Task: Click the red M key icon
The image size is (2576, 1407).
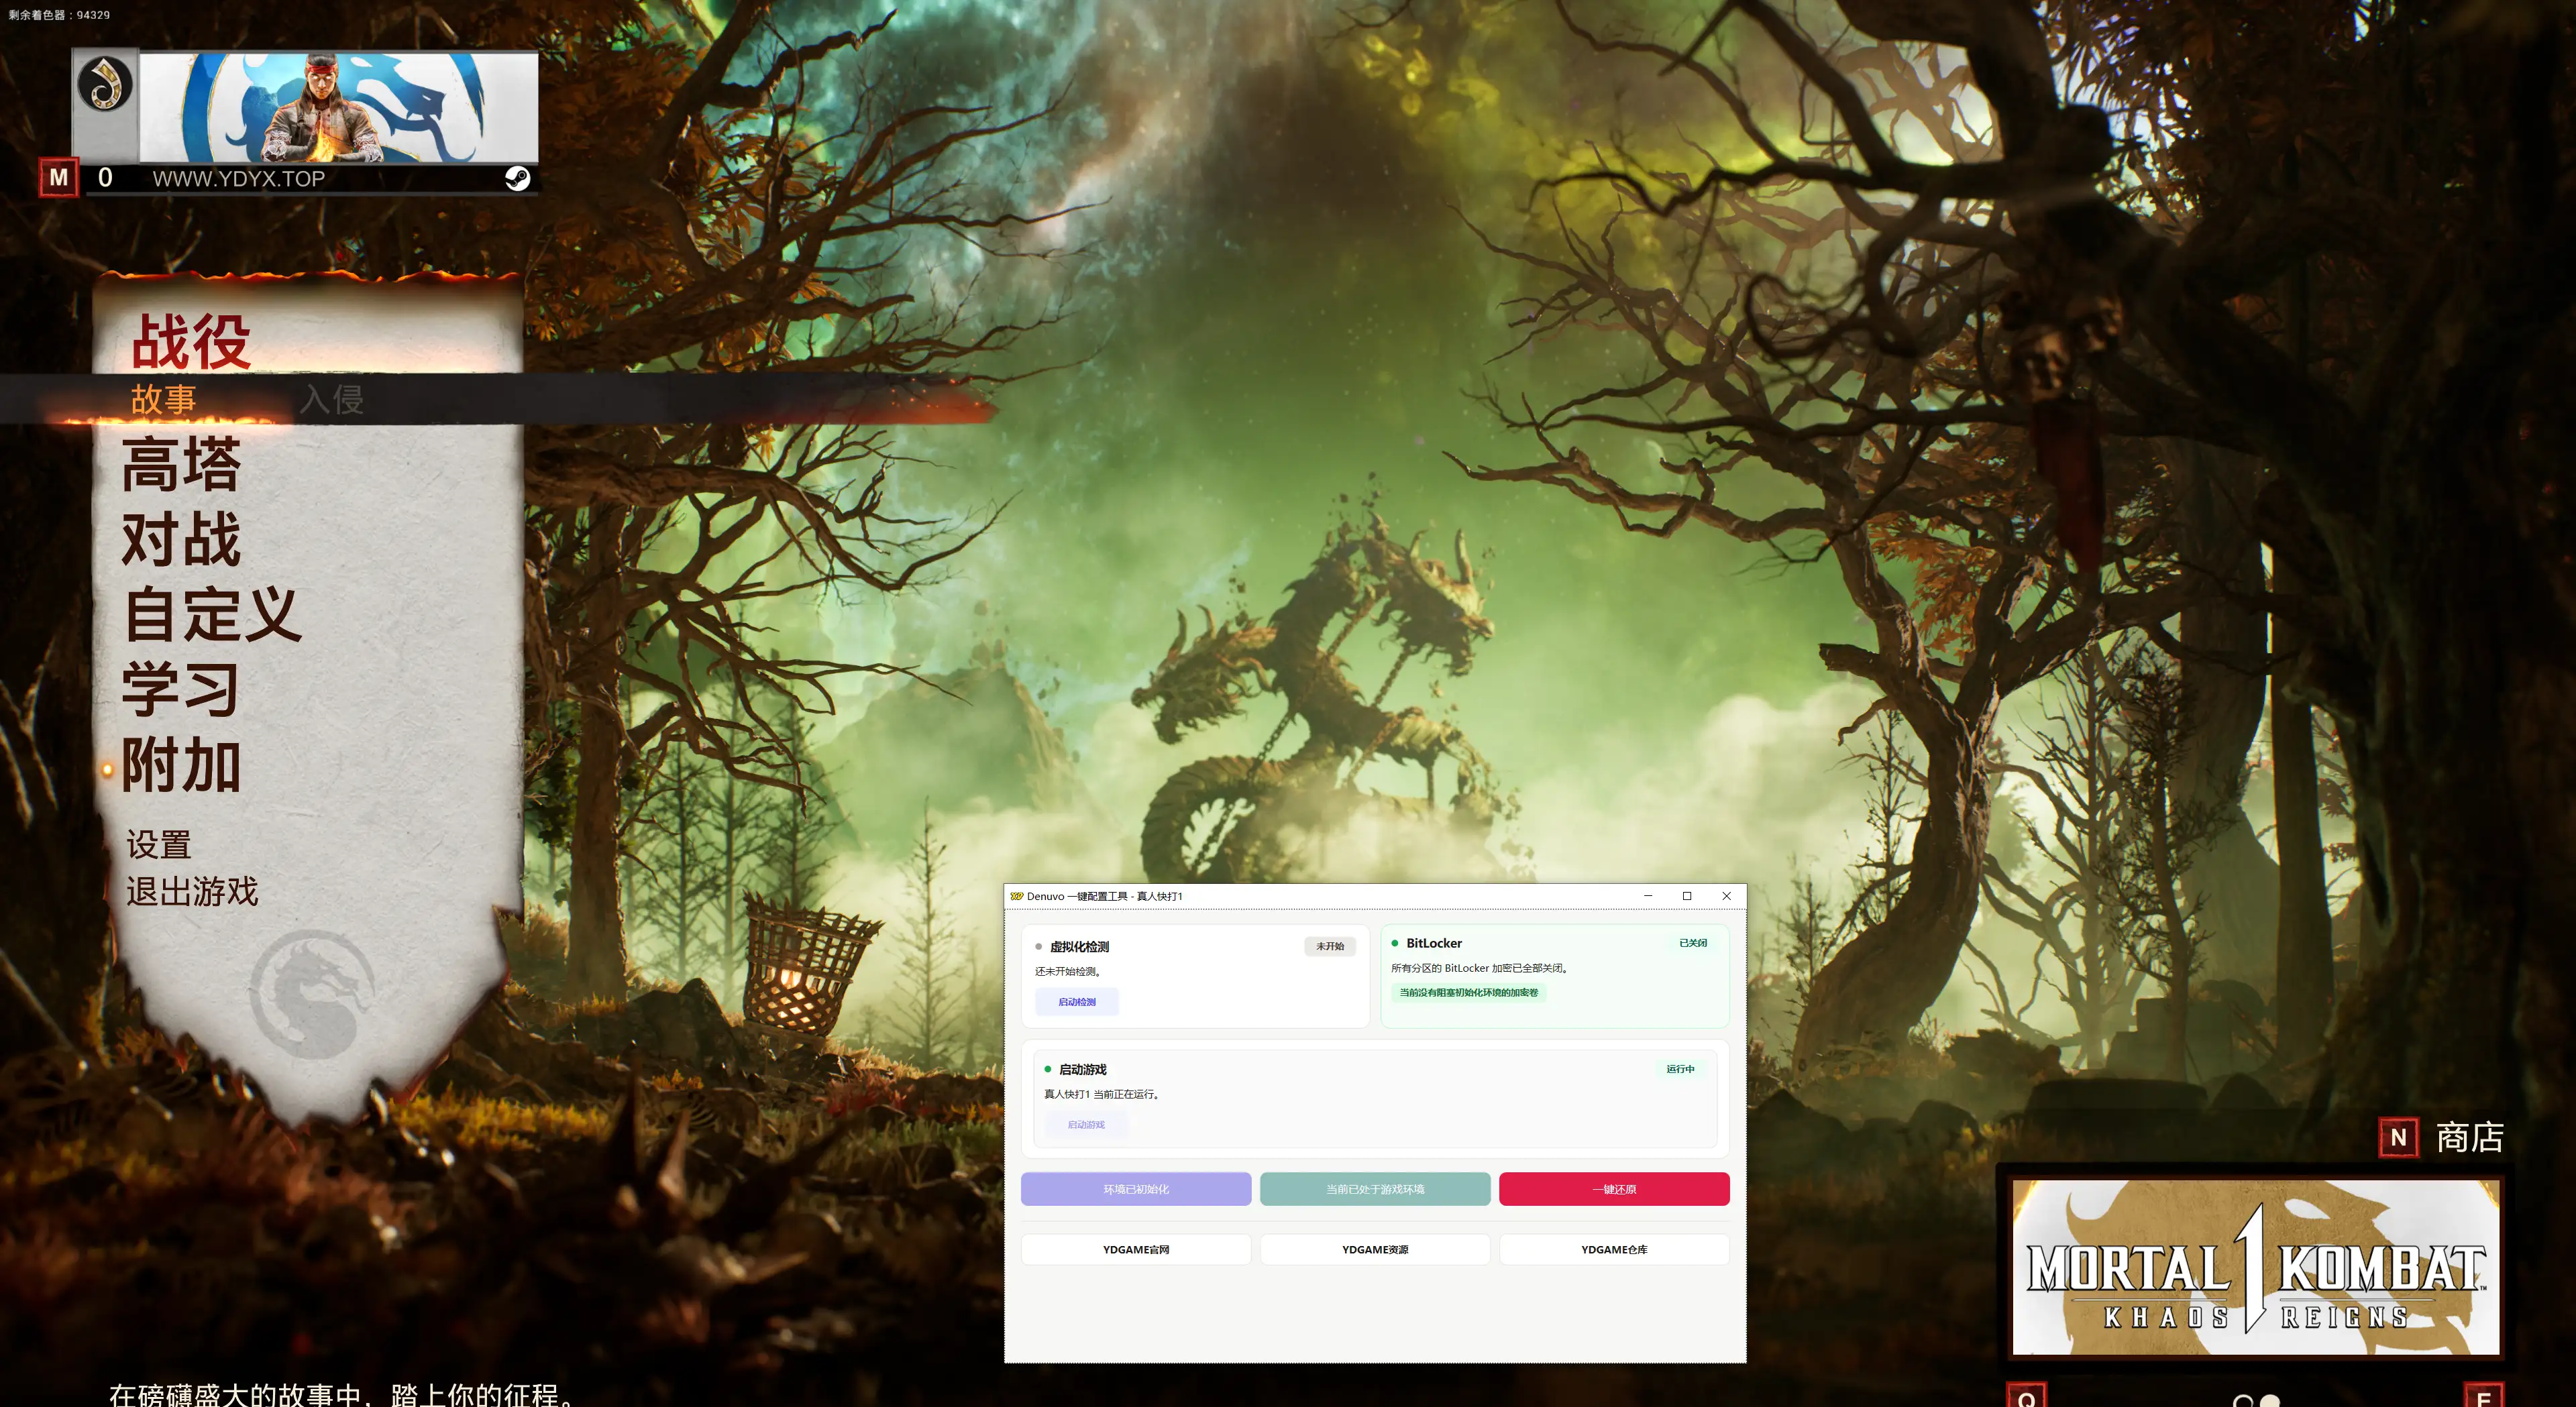Action: 59,178
